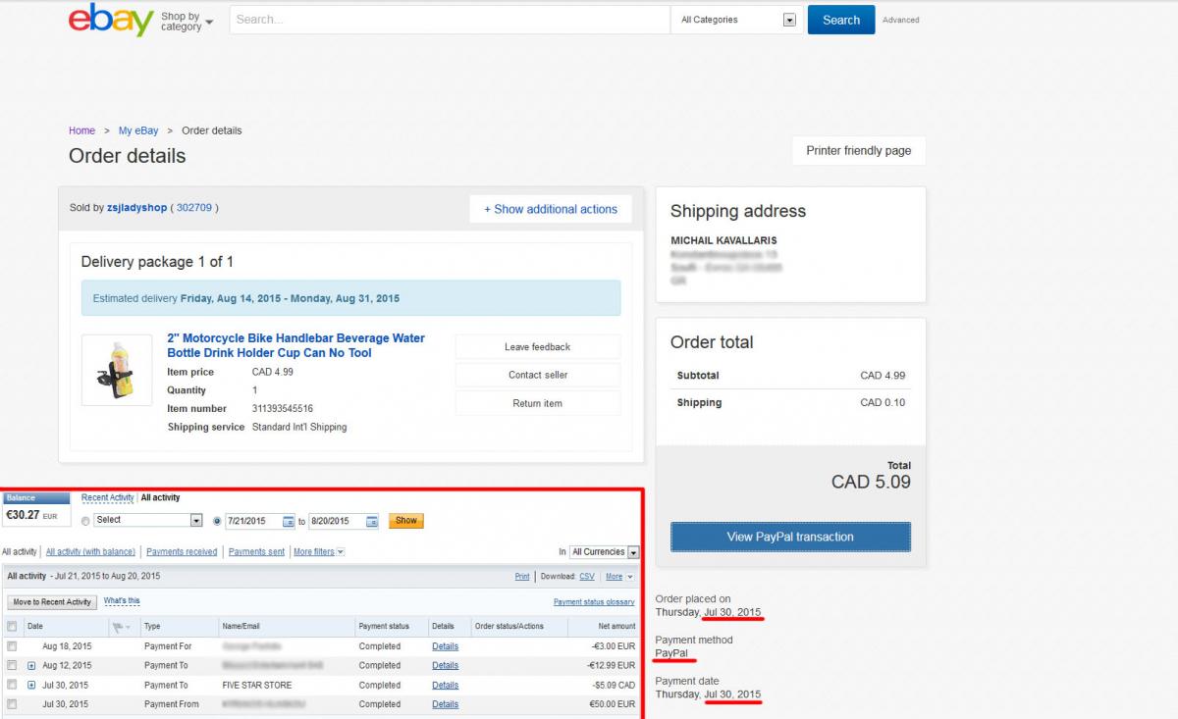Click the Return item button
Image resolution: width=1178 pixels, height=719 pixels.
point(537,403)
